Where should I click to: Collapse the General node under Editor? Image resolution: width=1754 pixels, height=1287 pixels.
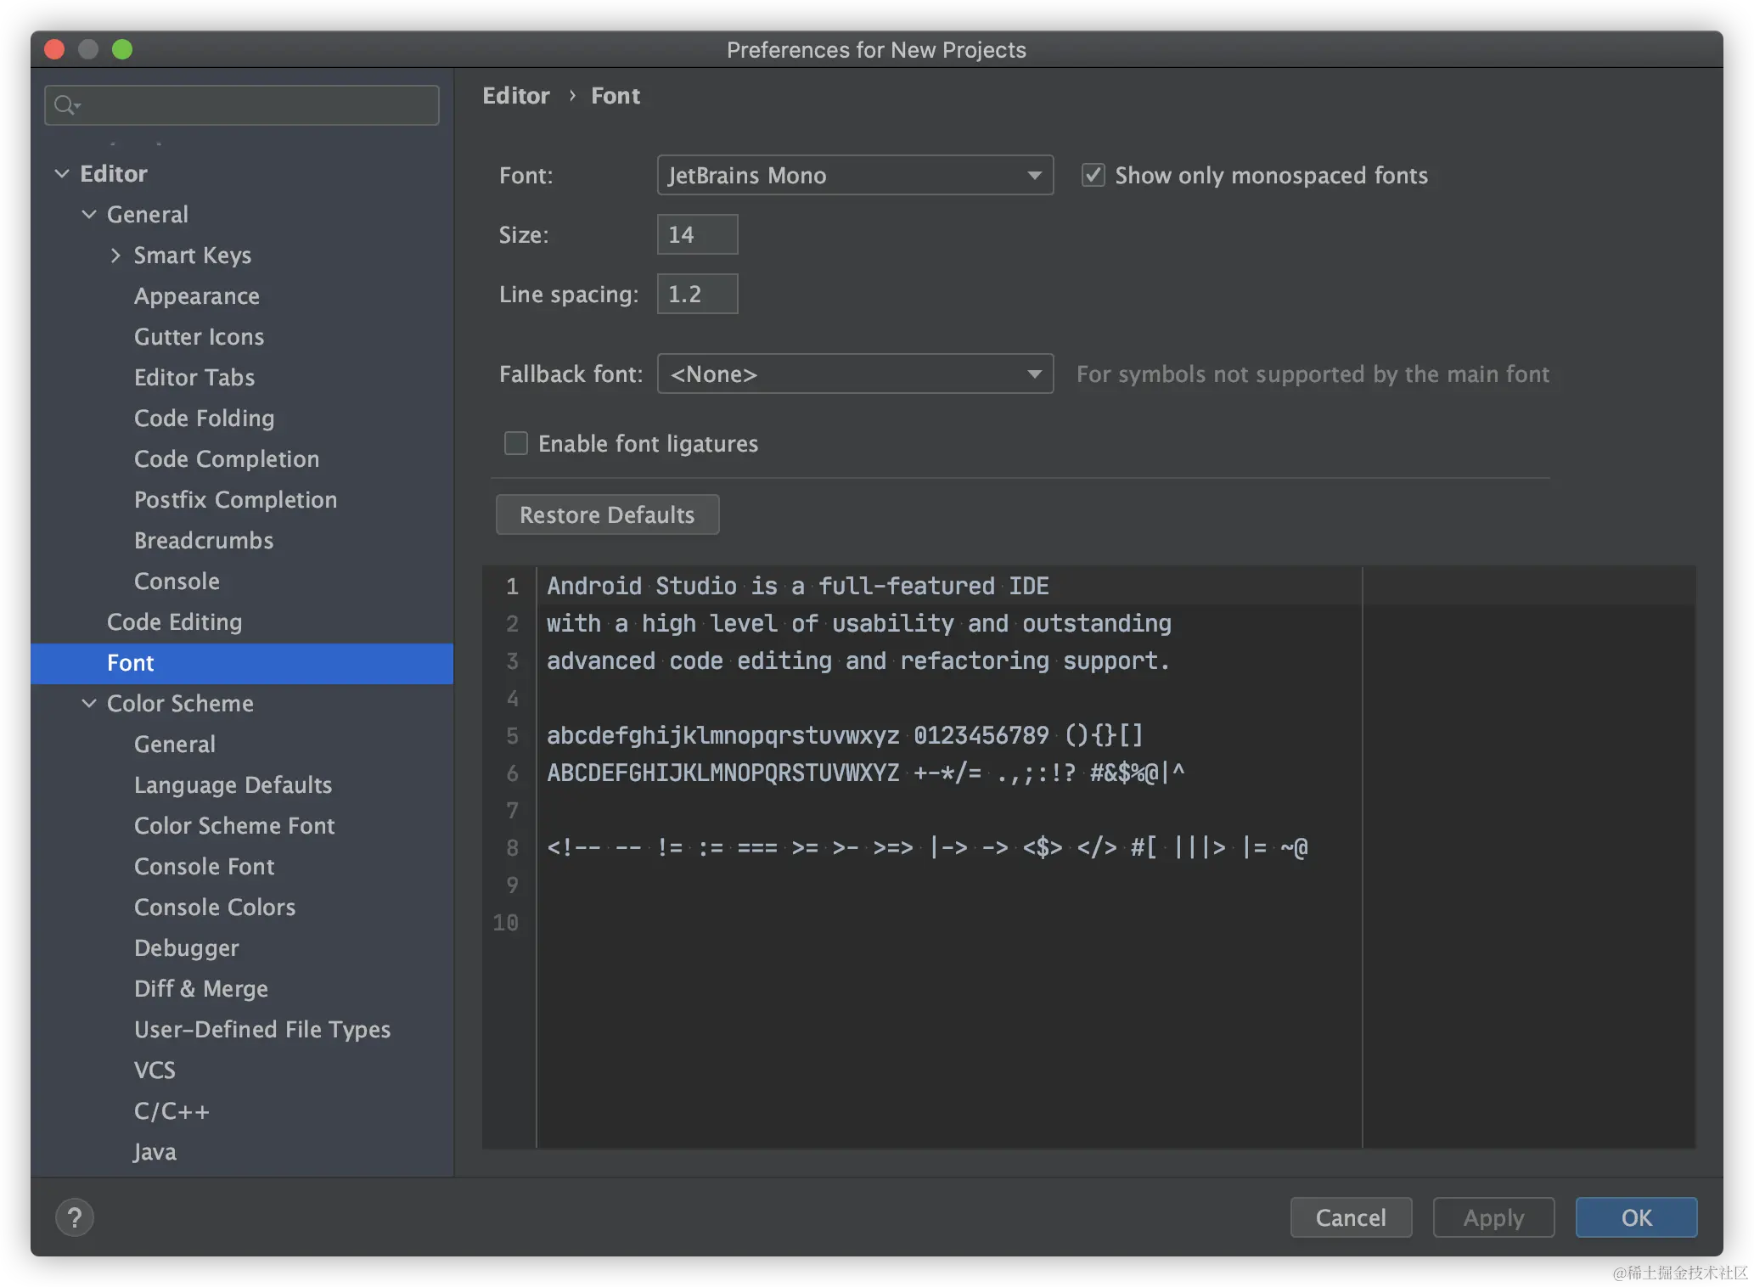pyautogui.click(x=89, y=215)
